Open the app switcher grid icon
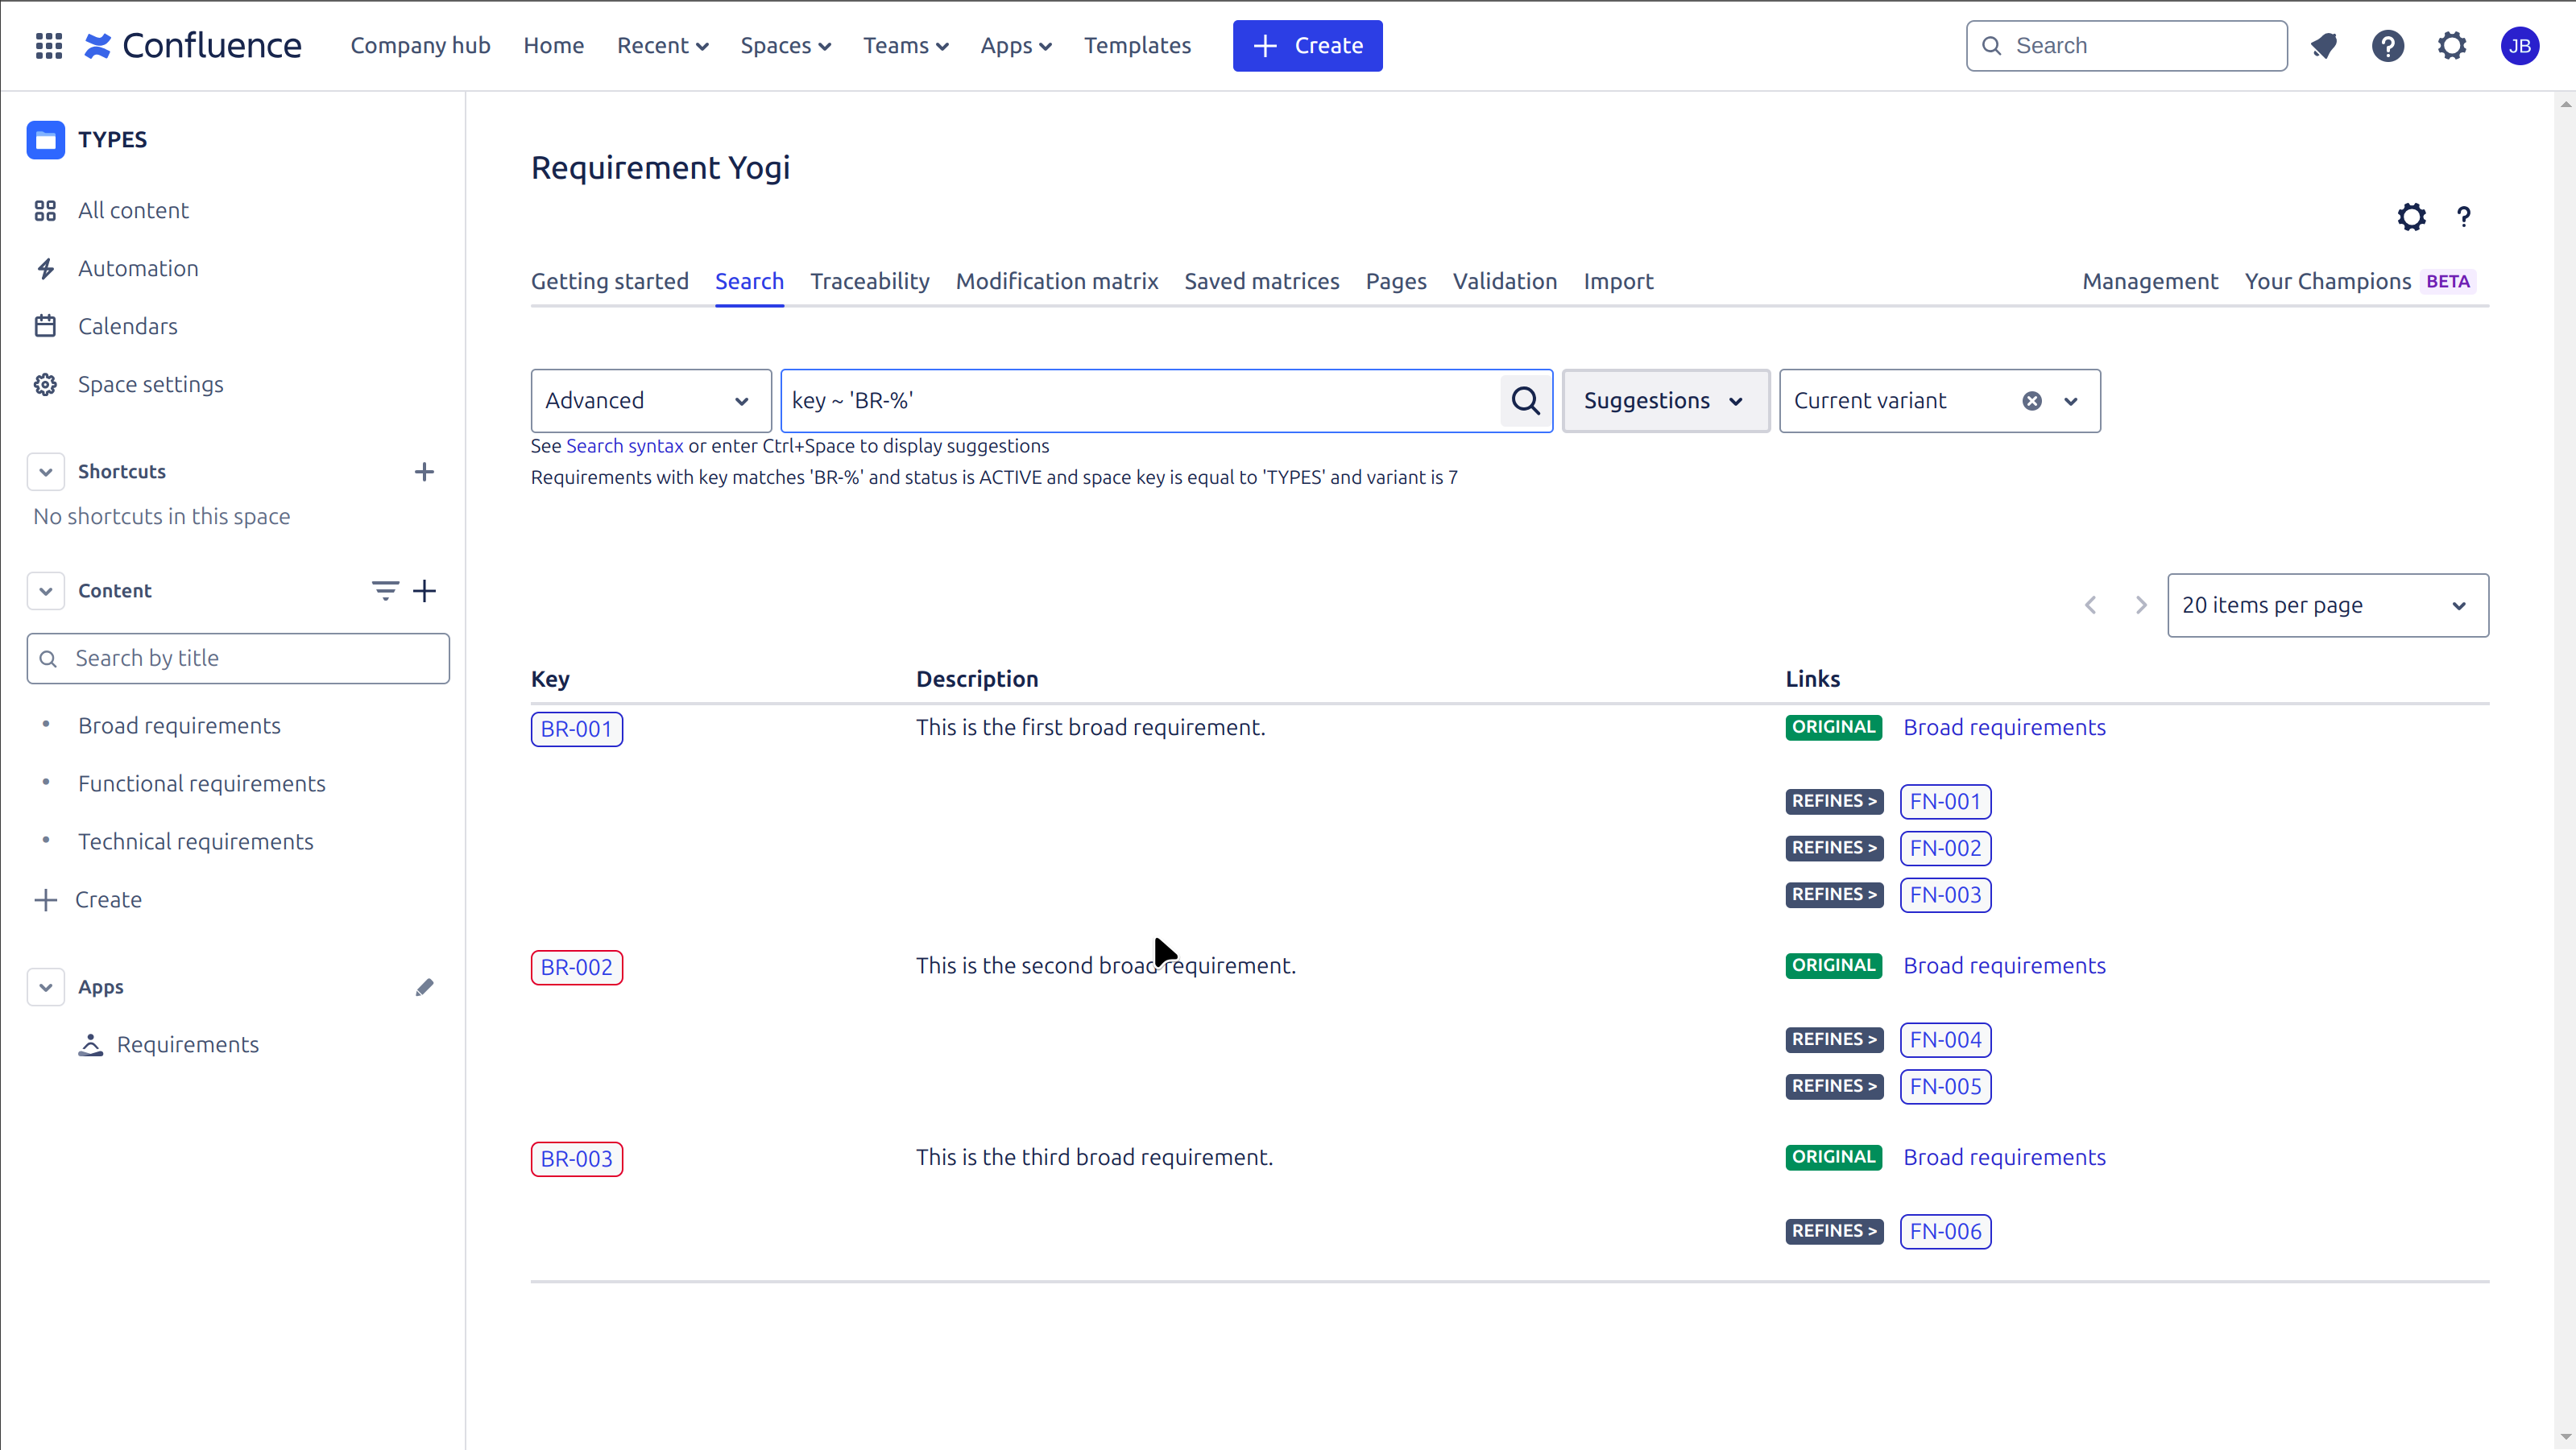Screen dimensions: 2576x1450 click(x=48, y=46)
